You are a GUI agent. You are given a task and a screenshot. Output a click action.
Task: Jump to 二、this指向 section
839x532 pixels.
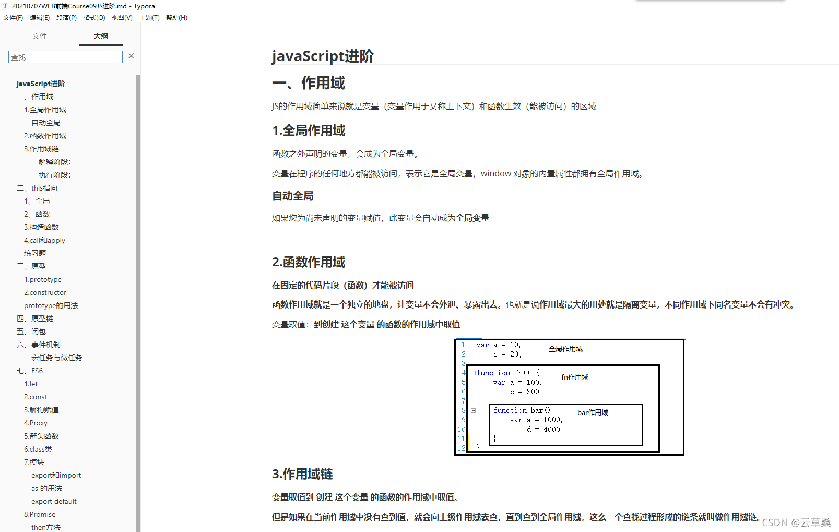(37, 188)
